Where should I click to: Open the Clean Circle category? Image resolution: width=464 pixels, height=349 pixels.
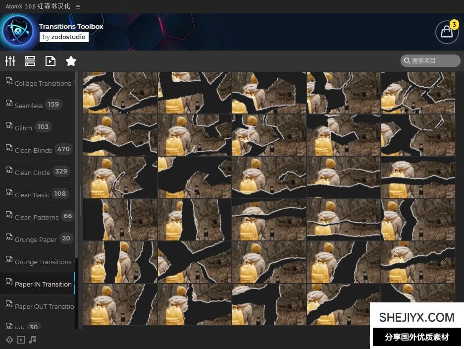(x=32, y=173)
